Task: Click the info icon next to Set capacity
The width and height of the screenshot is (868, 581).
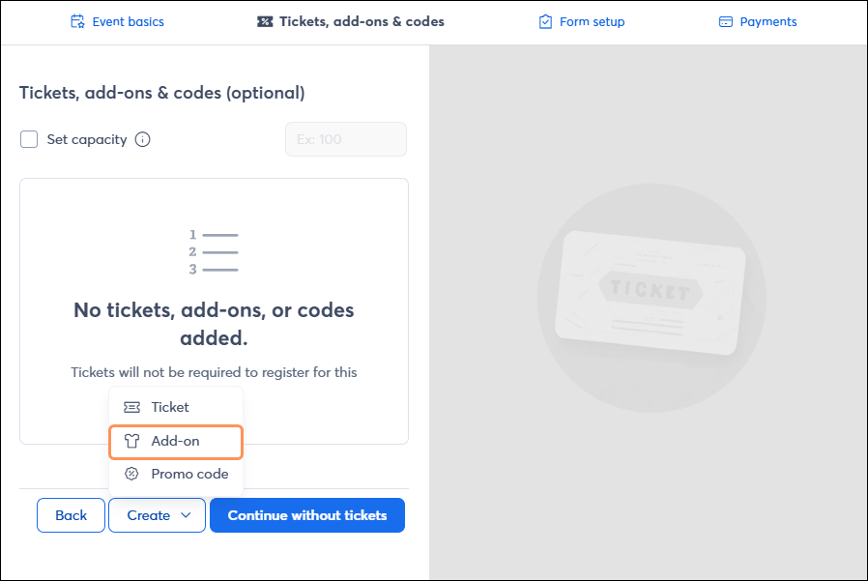Action: [142, 139]
